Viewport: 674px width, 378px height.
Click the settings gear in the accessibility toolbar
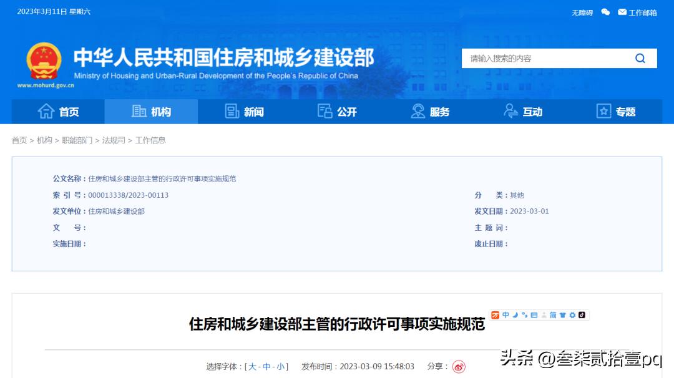coord(572,315)
